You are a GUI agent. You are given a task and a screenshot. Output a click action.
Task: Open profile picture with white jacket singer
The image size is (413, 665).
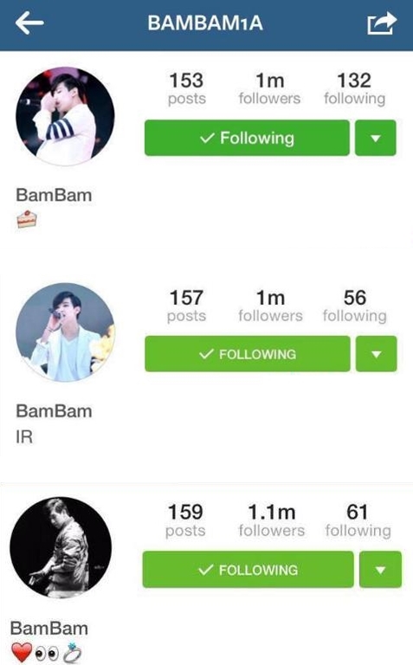[x=65, y=332]
